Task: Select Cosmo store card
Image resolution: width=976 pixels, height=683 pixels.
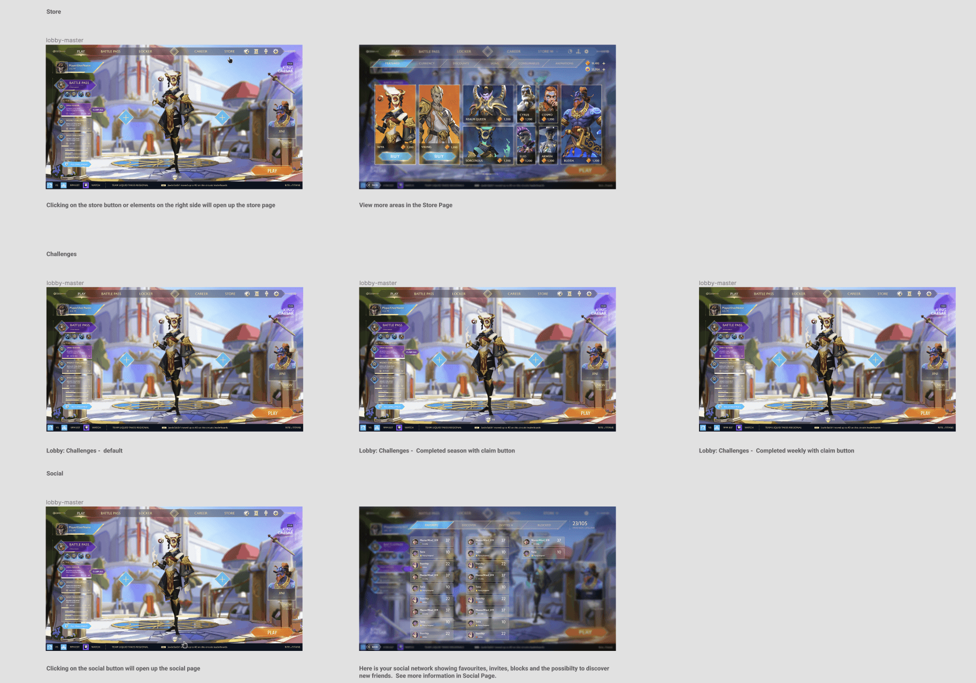Action: point(548,103)
